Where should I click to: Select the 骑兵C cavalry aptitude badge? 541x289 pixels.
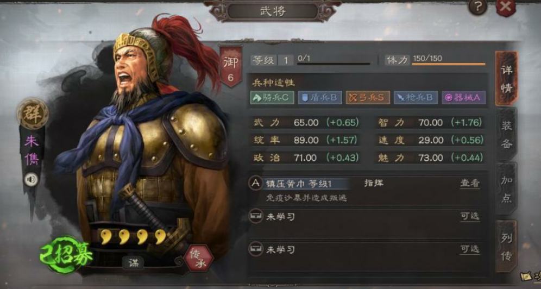click(x=272, y=98)
